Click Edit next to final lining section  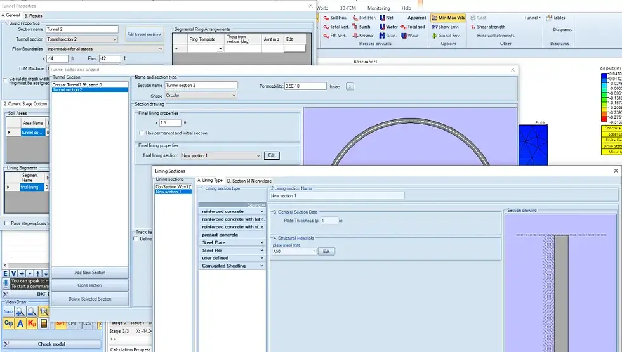point(272,155)
